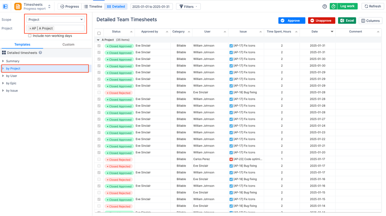Open the help question mark icon in header

pyautogui.click(x=325, y=7)
